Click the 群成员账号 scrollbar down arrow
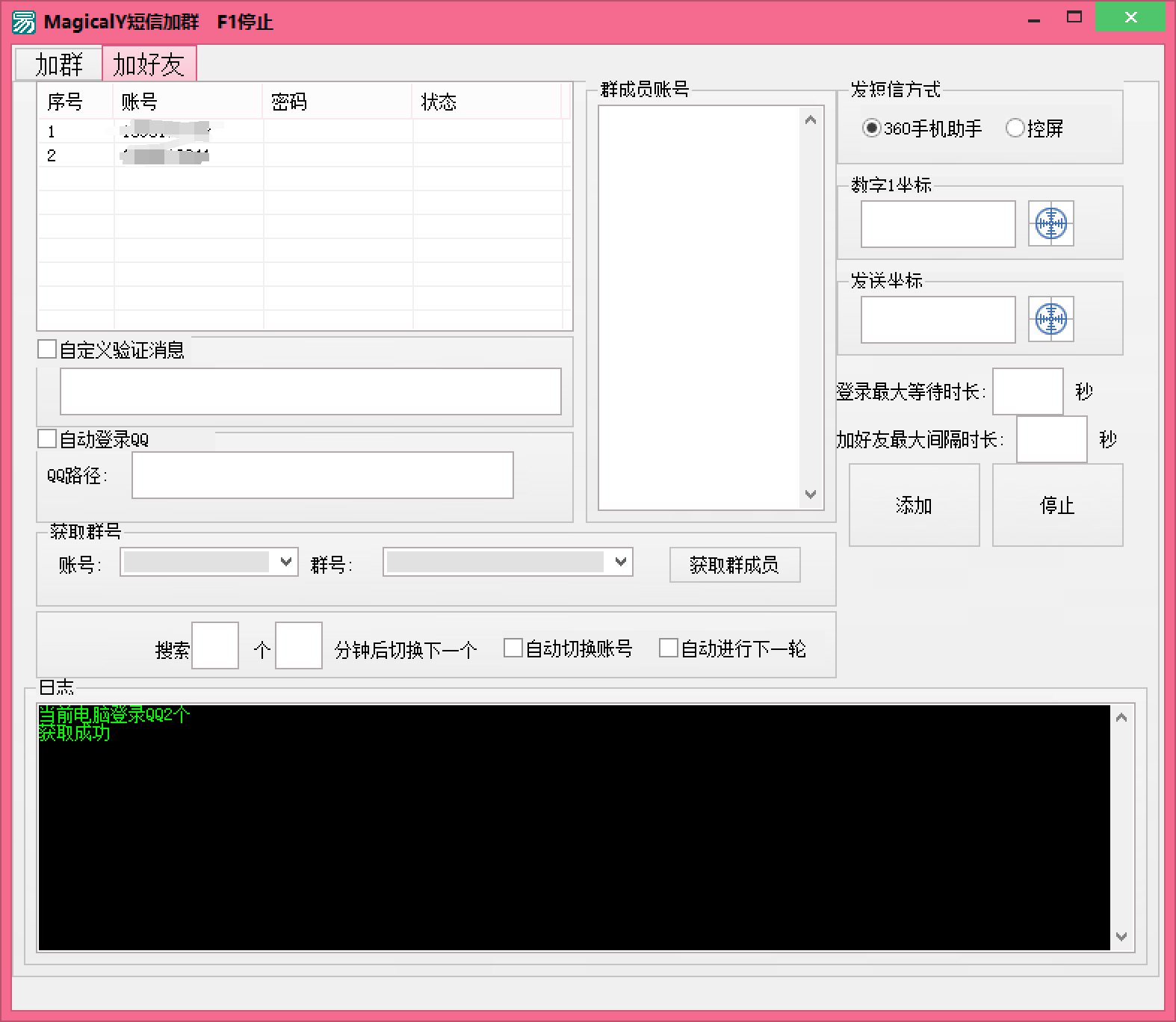 [x=811, y=495]
